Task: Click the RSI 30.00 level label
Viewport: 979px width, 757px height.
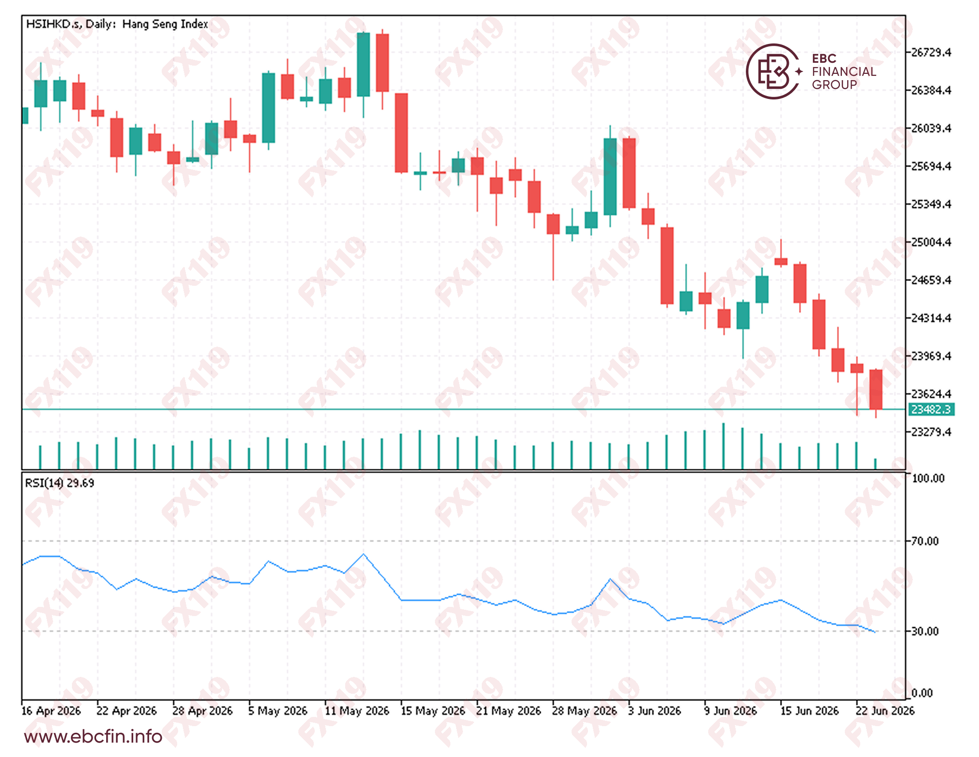Action: click(925, 631)
